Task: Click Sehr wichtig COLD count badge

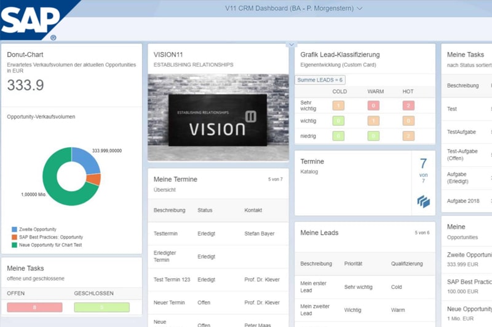Action: point(338,106)
